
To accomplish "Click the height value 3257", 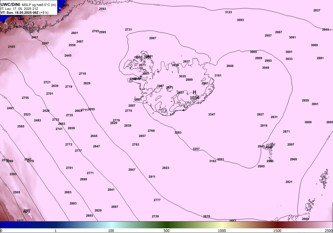I will [x=196, y=149].
